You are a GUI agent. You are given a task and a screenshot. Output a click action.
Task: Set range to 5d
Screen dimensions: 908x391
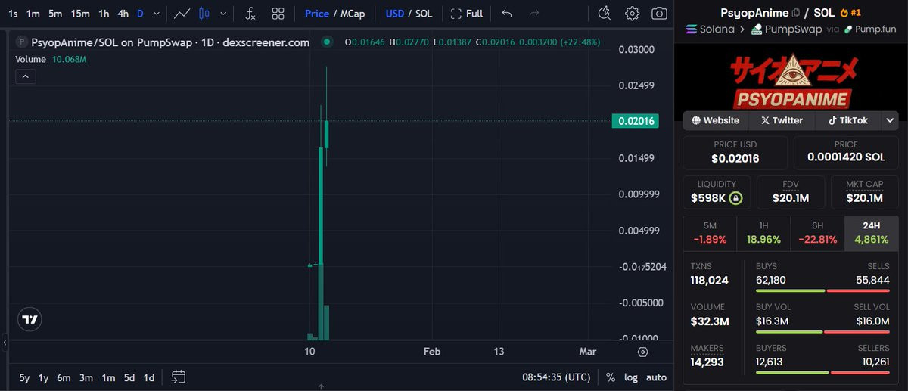pyautogui.click(x=129, y=377)
